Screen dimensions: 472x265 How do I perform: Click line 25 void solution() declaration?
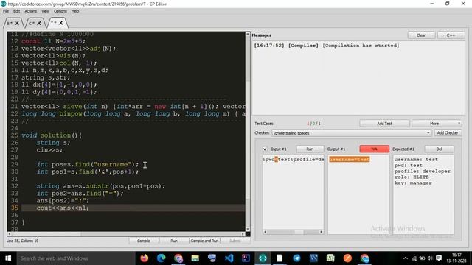coord(52,135)
